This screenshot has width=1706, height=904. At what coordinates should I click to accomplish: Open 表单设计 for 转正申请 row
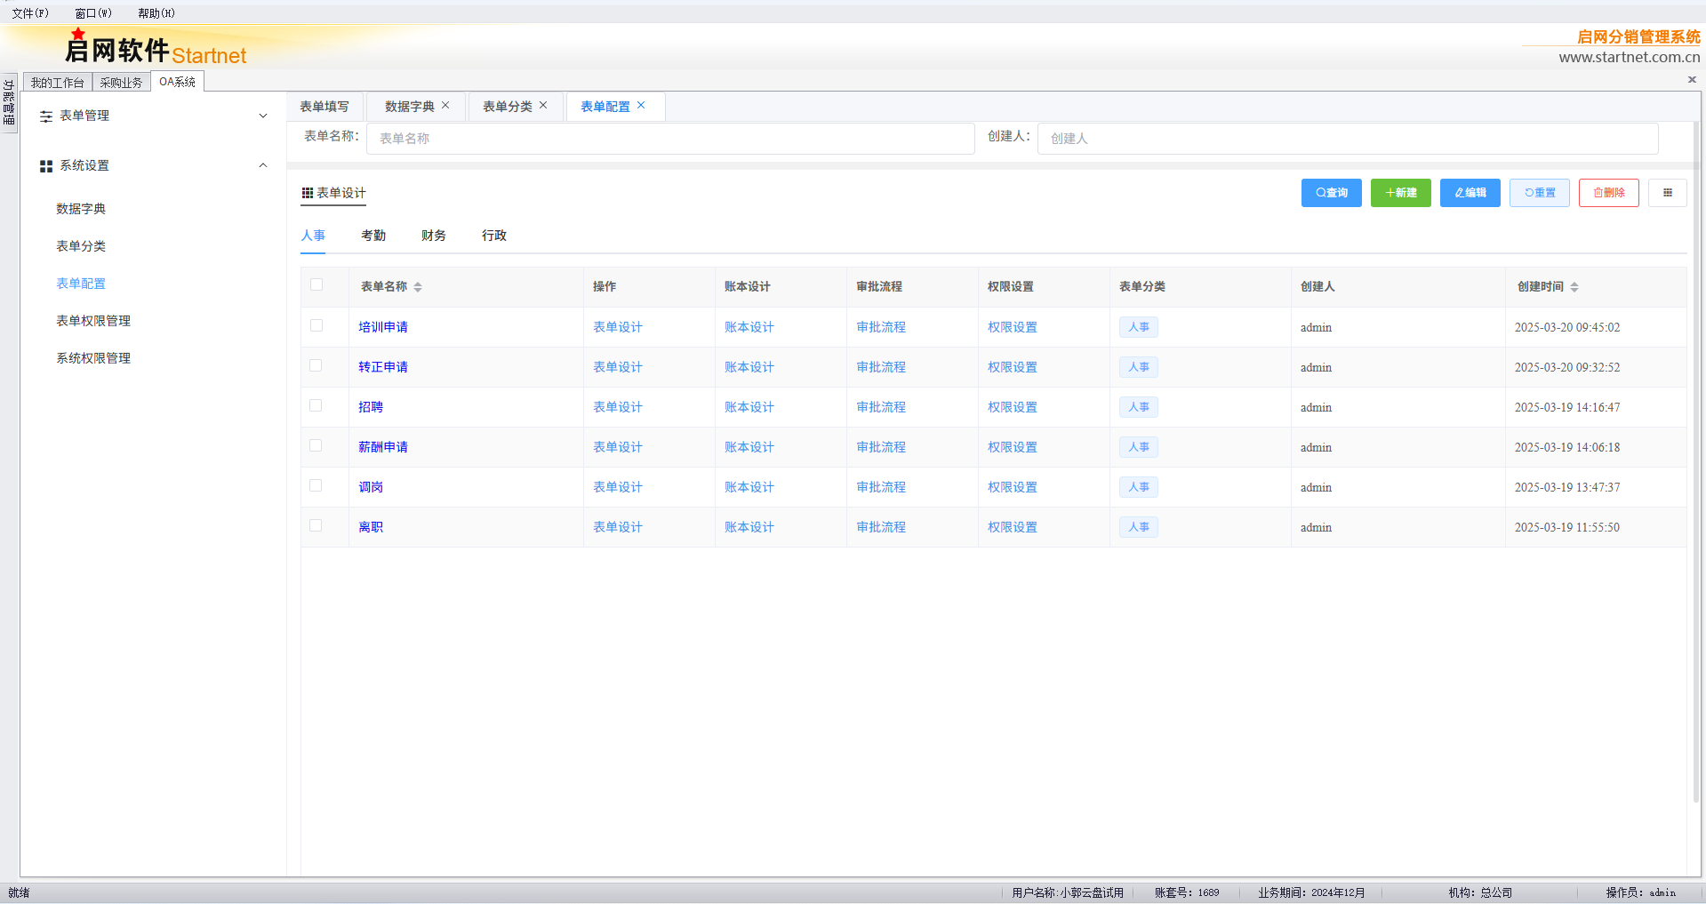click(x=618, y=367)
